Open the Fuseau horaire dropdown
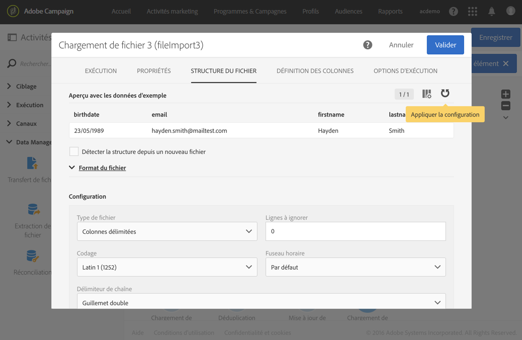522x340 pixels. (355, 267)
